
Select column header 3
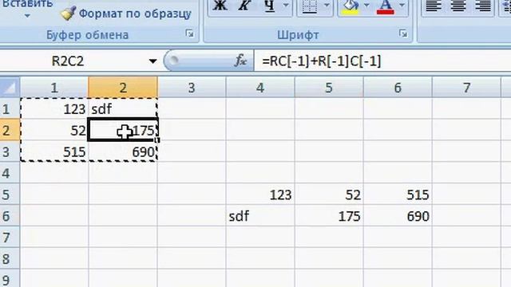[192, 88]
